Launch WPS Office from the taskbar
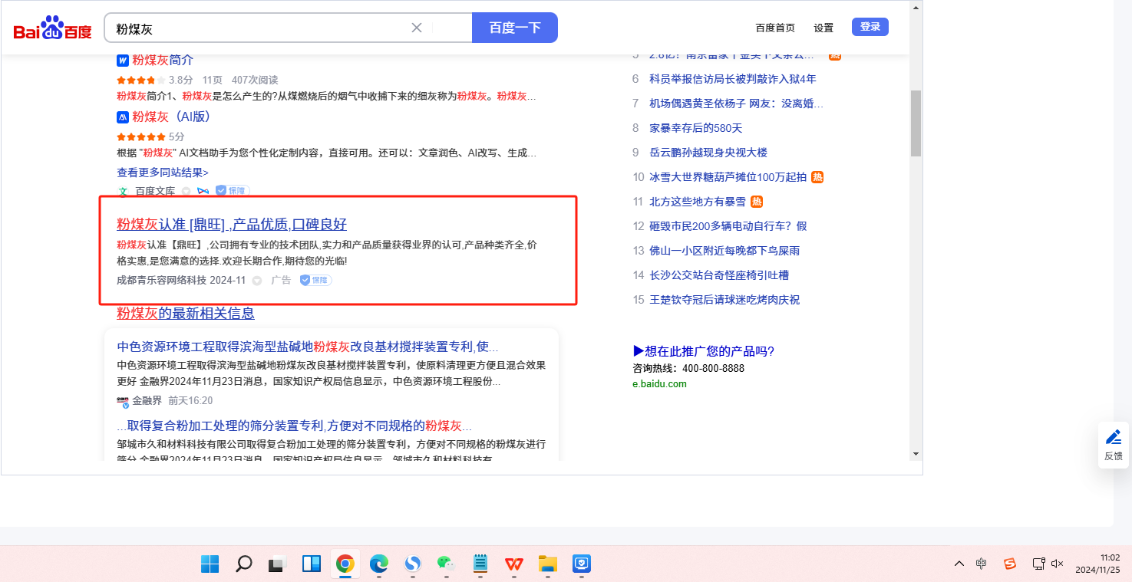Viewport: 1132px width, 582px height. point(513,564)
